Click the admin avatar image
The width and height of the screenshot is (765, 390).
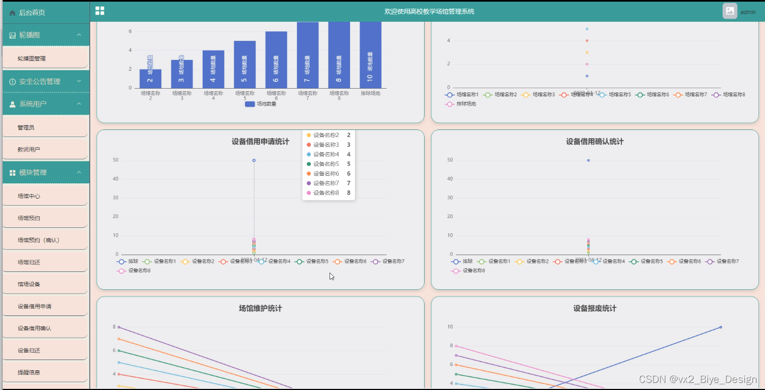730,11
